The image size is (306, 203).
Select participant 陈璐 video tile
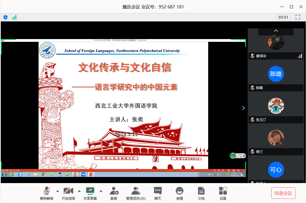click(276, 74)
